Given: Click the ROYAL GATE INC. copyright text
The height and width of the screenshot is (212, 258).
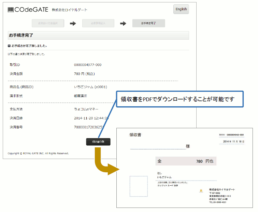Looking at the screenshot, I should 38,153.
